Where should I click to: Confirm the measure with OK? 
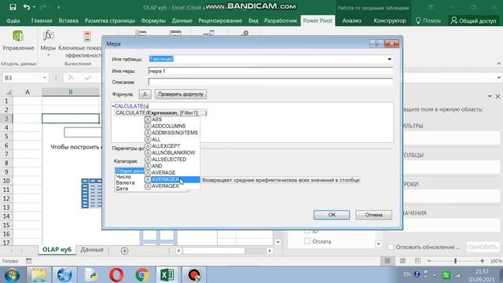[x=332, y=215]
